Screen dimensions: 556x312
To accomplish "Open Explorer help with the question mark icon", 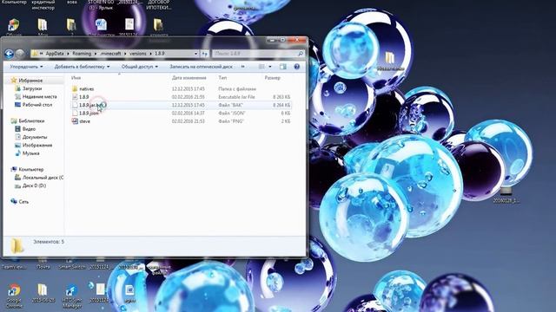I will (x=297, y=67).
